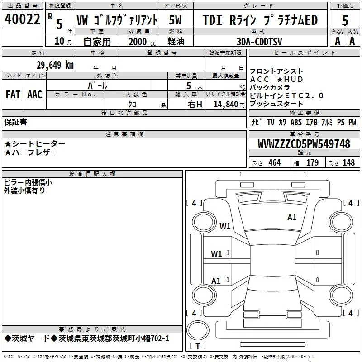Select chassis number WVWZZZCD5PW549748
Image resolution: width=362 pixels, height=362 pixels.
(x=304, y=143)
